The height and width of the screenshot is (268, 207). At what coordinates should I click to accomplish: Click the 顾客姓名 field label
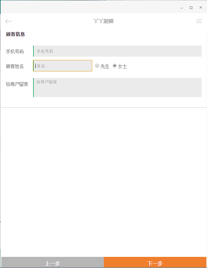pyautogui.click(x=15, y=67)
